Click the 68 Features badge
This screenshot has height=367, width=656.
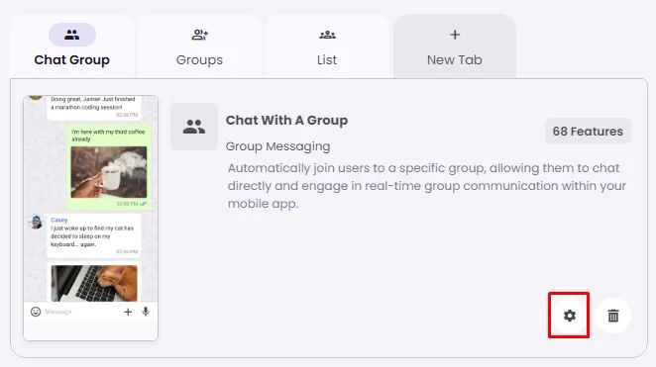point(588,132)
